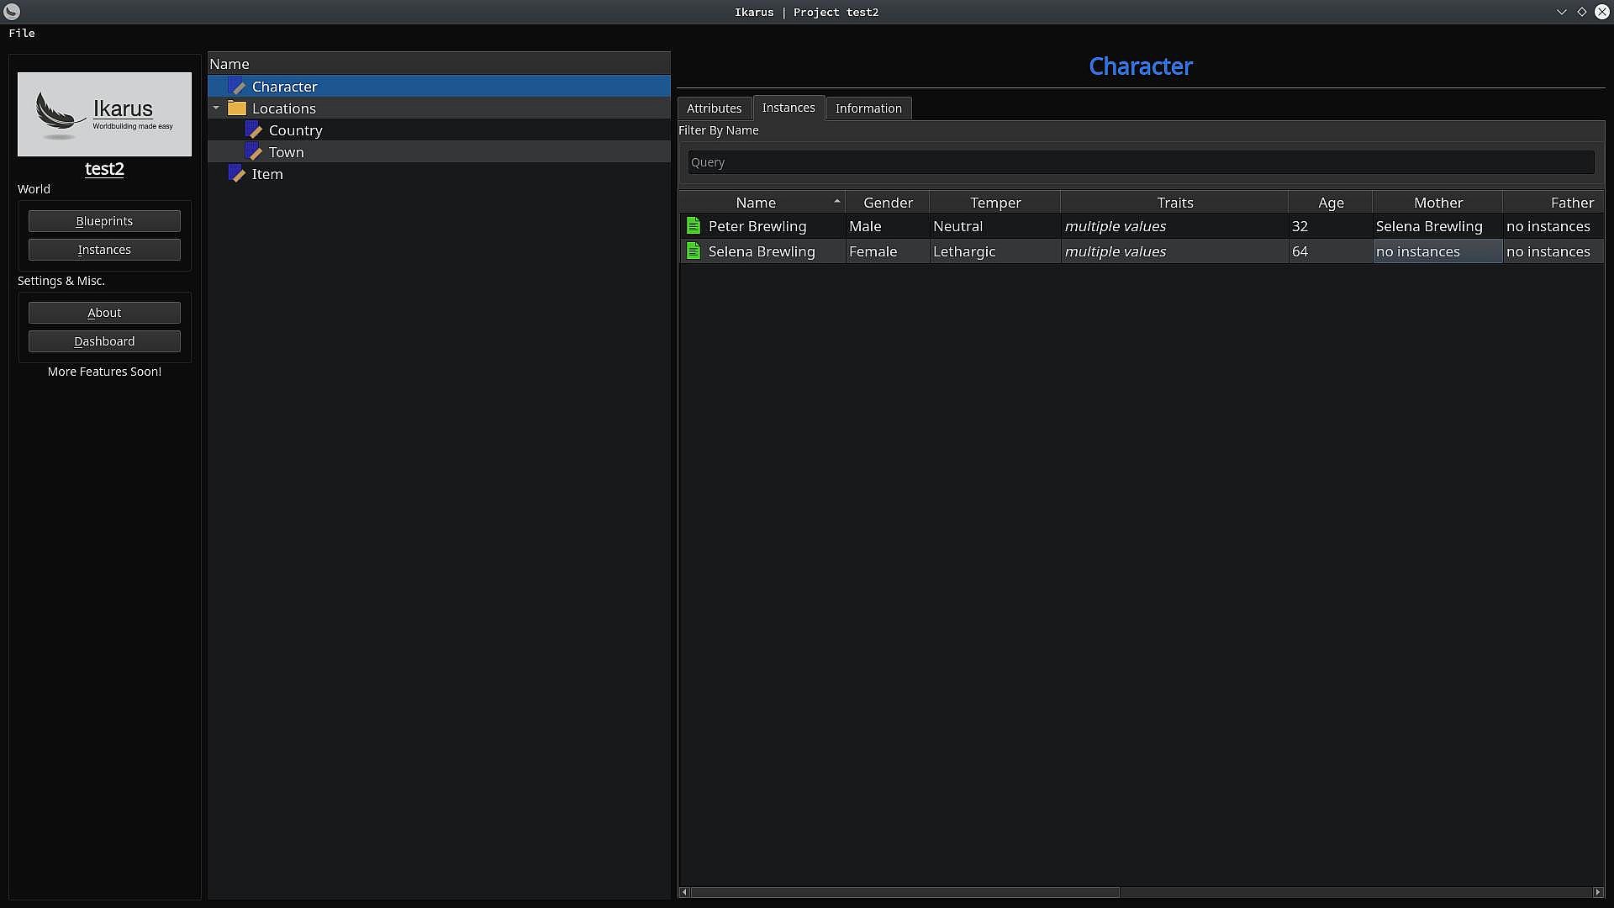
Task: Collapse the Locations folder arrow
Action: (216, 108)
